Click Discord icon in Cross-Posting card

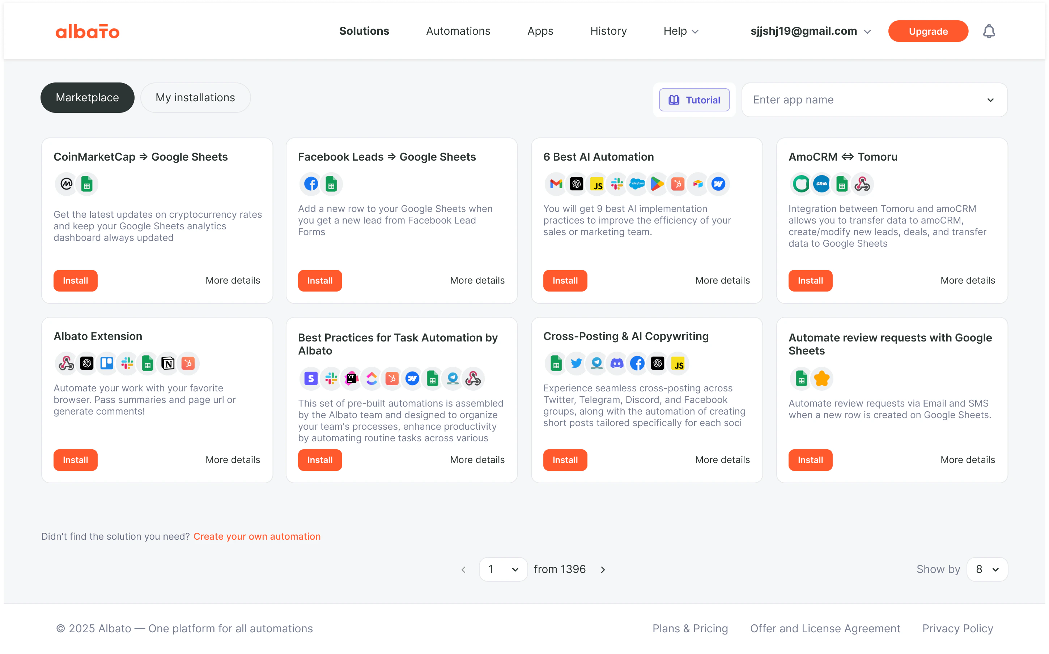617,364
